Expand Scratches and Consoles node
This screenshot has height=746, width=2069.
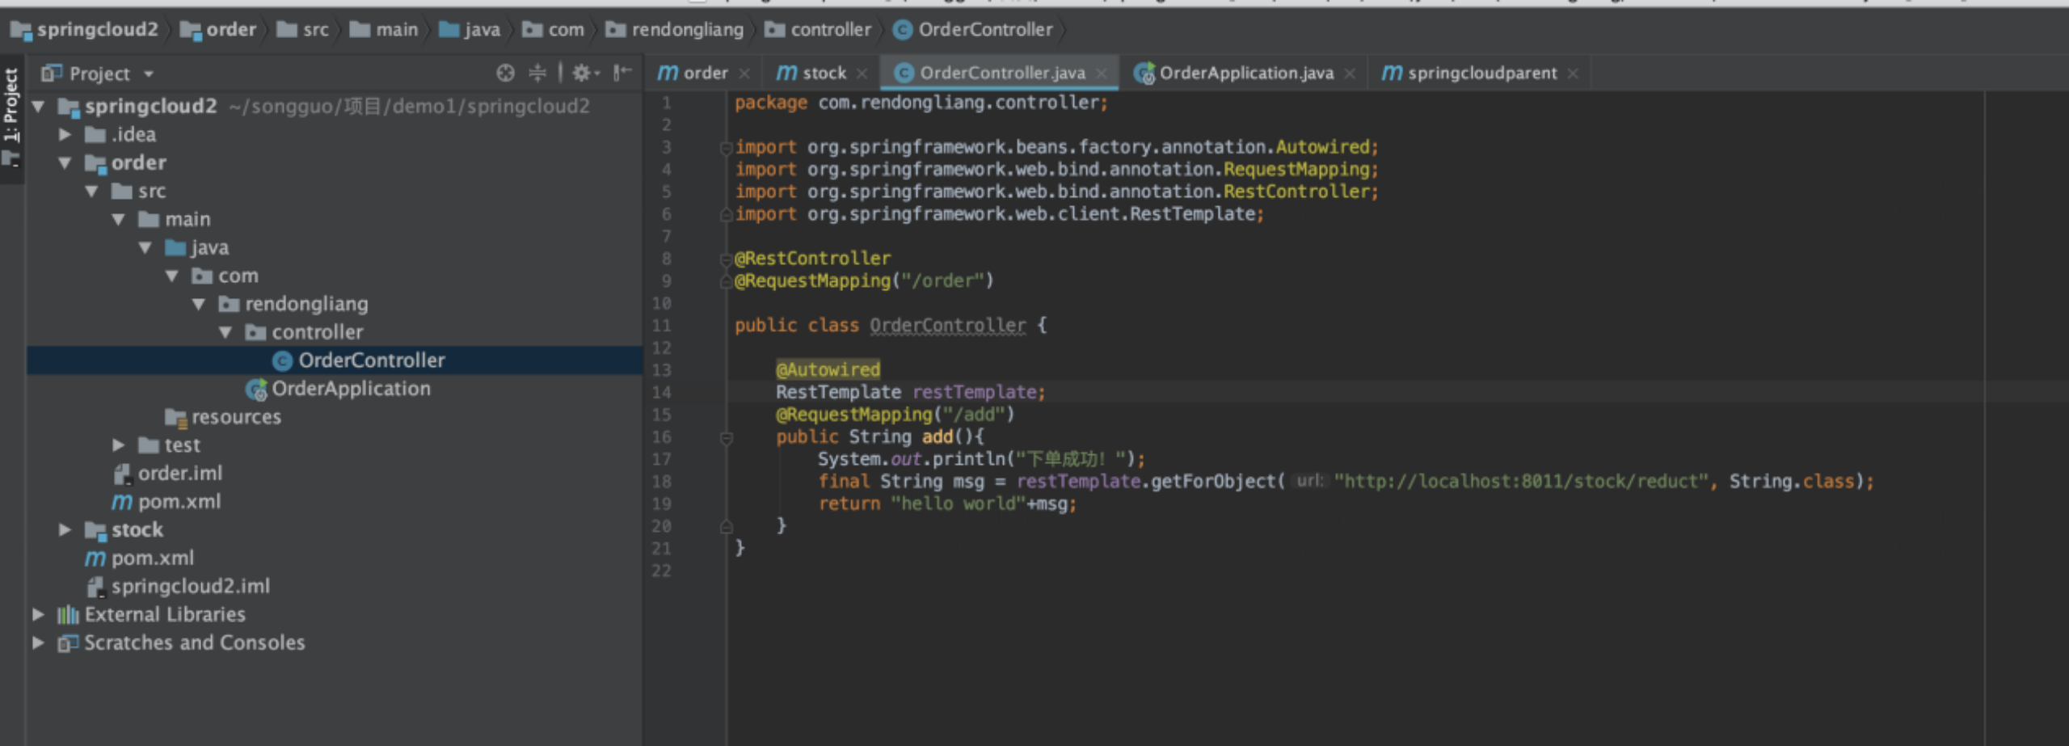[38, 643]
